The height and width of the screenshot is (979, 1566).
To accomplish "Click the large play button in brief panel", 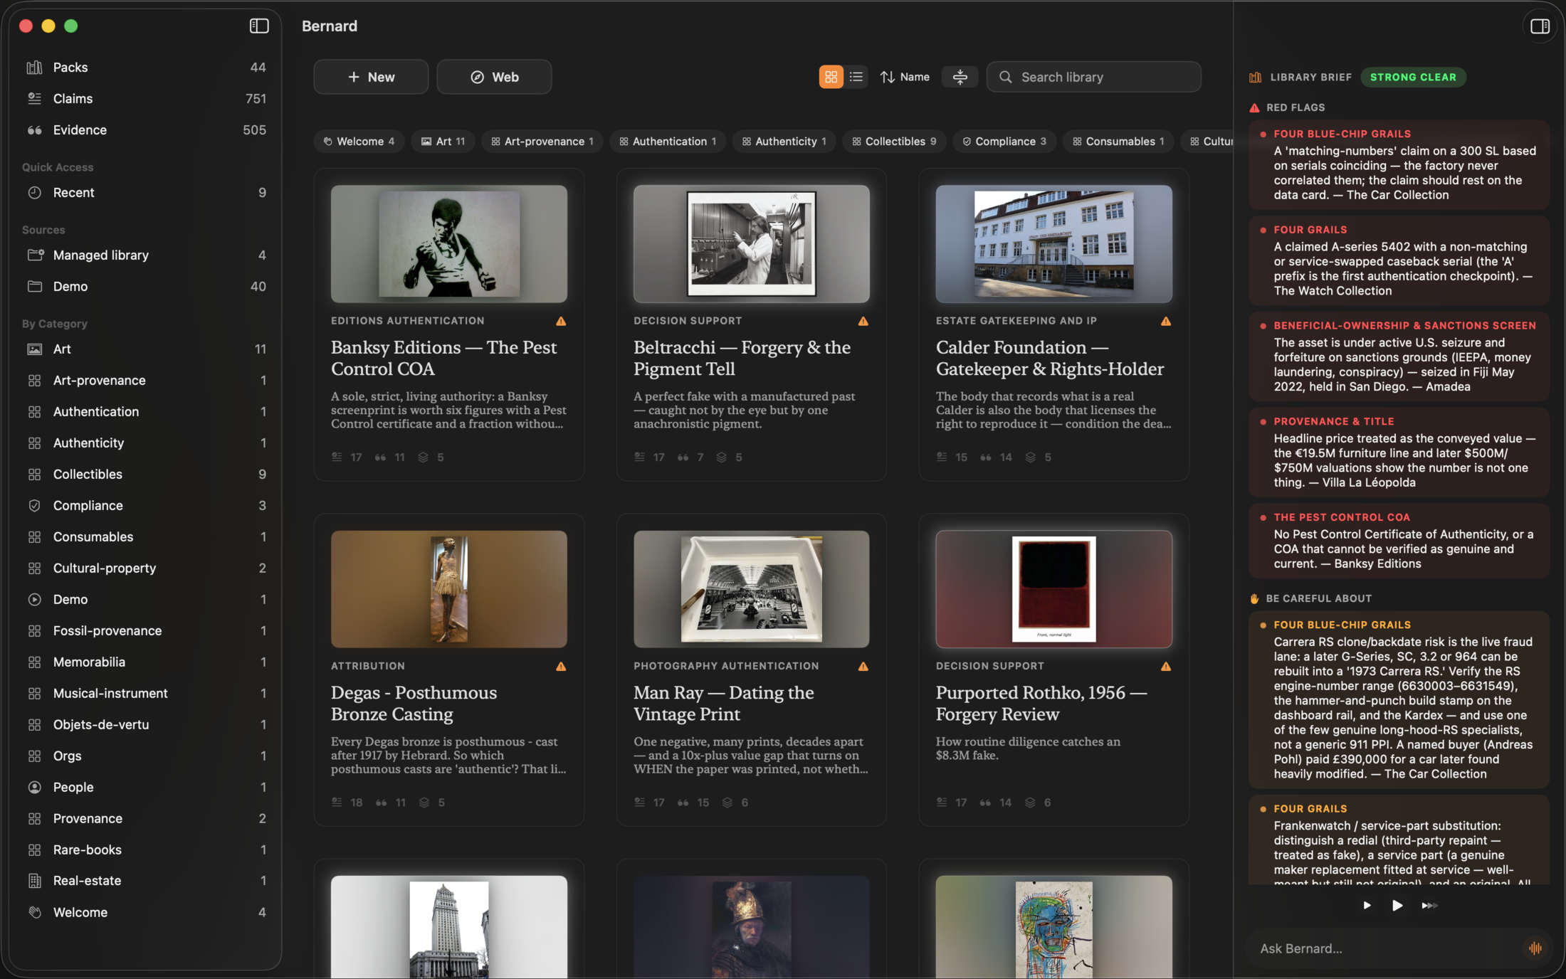I will pyautogui.click(x=1397, y=905).
